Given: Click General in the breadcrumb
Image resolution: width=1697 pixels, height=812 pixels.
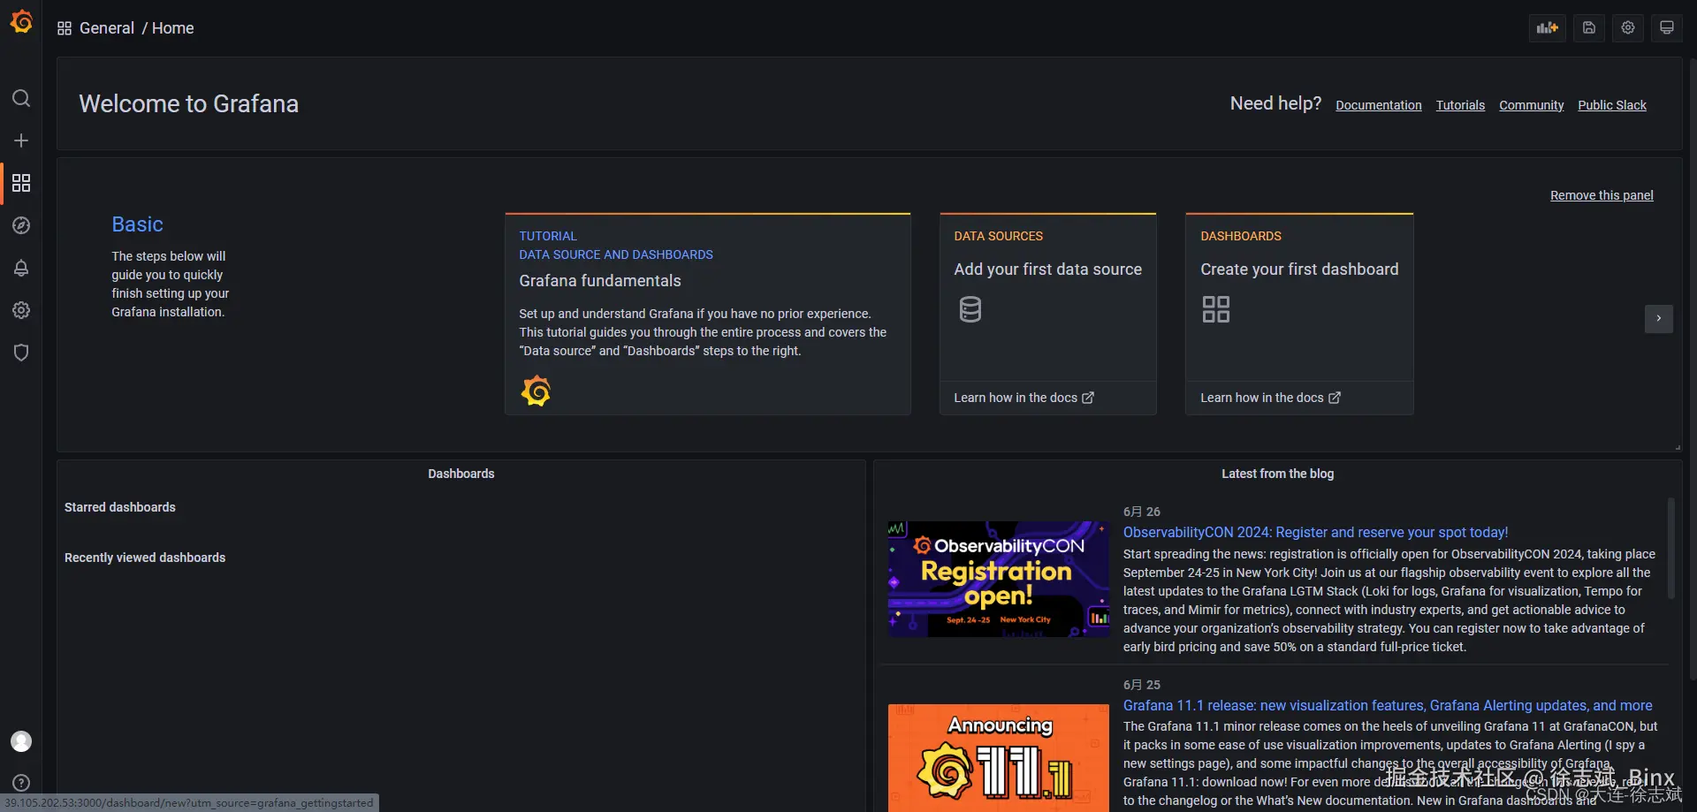Looking at the screenshot, I should (x=107, y=28).
